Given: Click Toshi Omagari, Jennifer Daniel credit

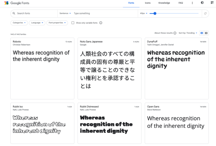Looking at the screenshot, I should [160, 45].
